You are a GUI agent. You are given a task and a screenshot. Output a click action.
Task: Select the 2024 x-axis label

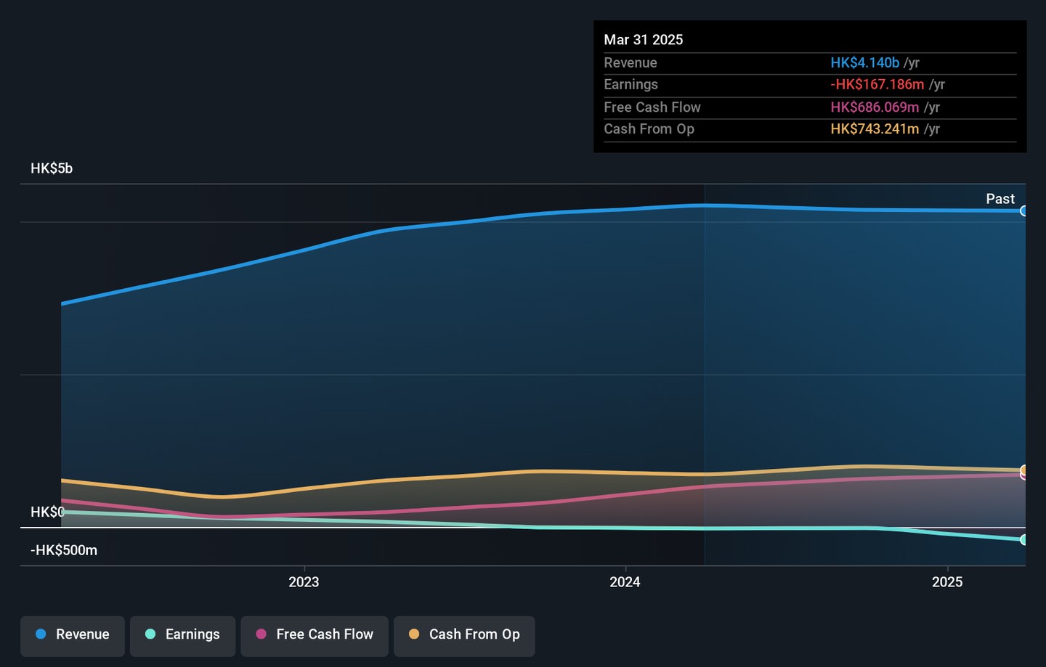pos(625,582)
